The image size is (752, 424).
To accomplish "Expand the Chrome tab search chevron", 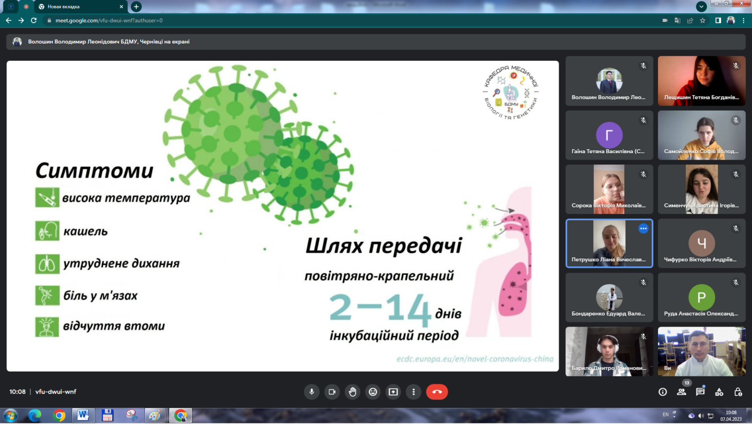I will [x=701, y=6].
